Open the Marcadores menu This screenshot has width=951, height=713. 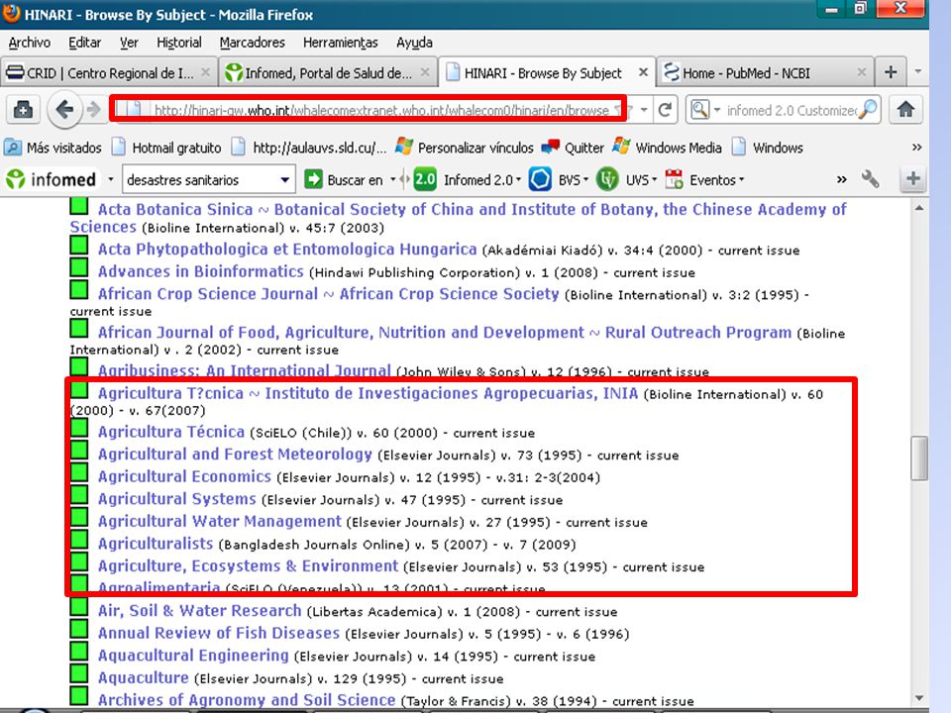pos(252,43)
